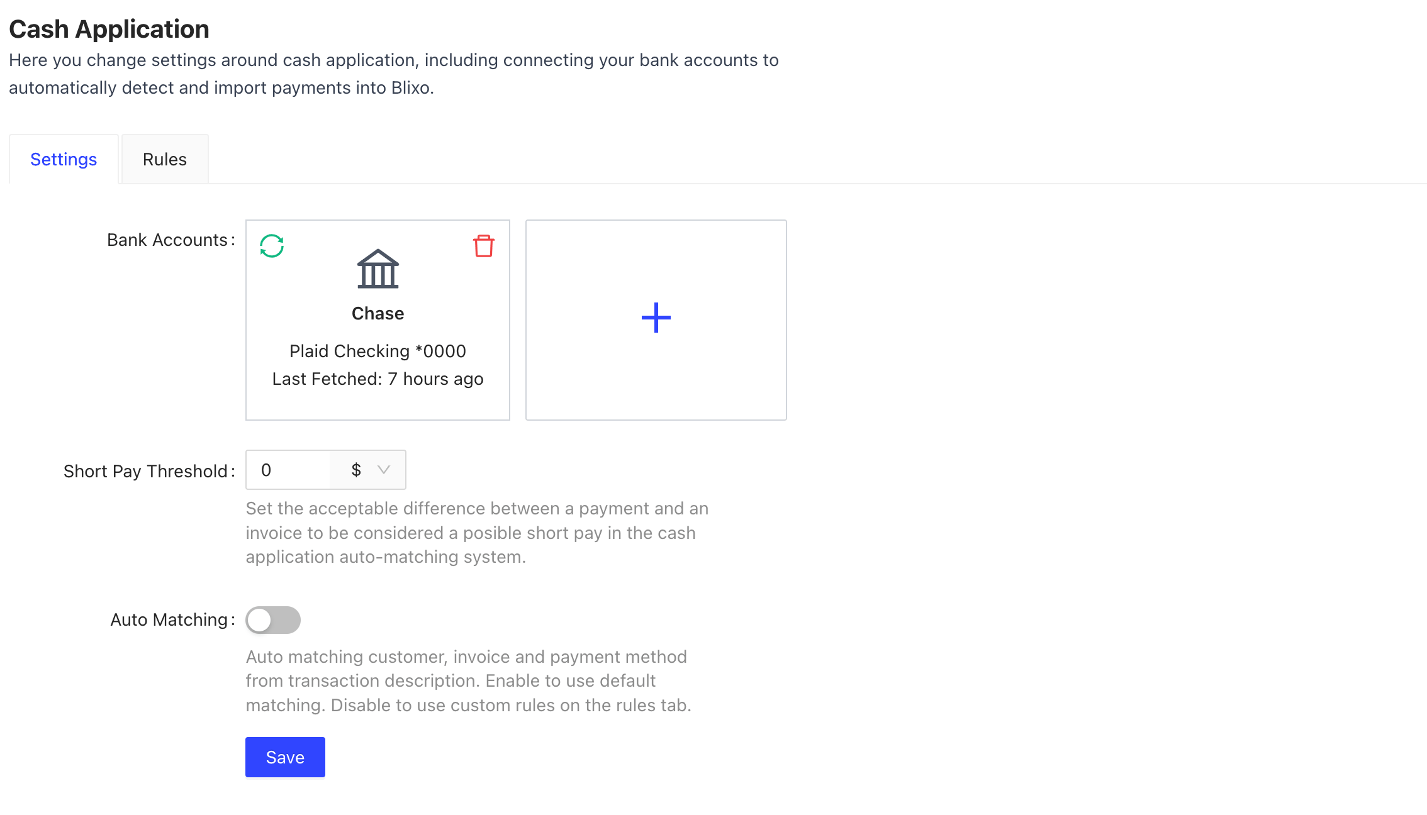
Task: Open the threshold unit dropdown
Action: pos(369,470)
